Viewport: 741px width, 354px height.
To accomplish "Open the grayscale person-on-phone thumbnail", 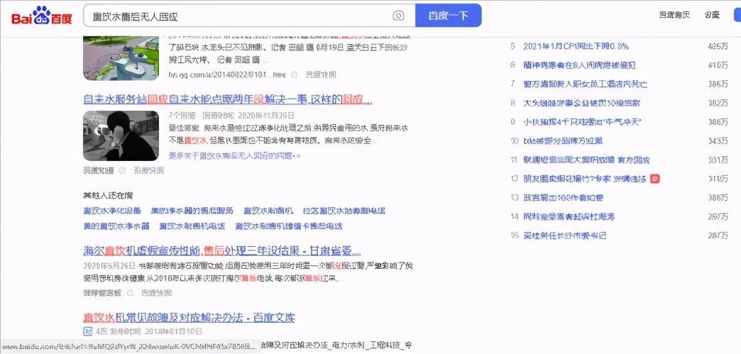I will click(x=121, y=135).
